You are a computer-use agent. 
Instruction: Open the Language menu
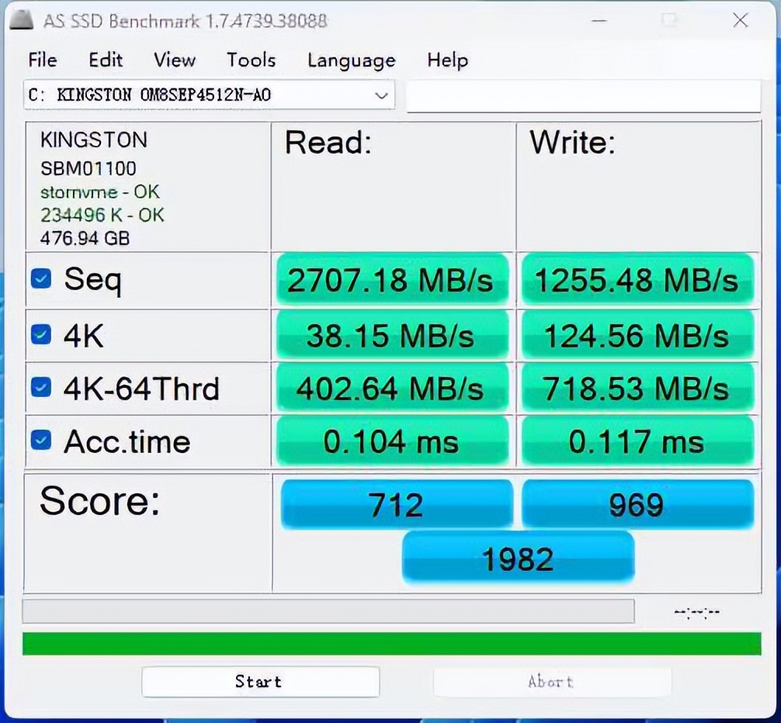coord(351,60)
